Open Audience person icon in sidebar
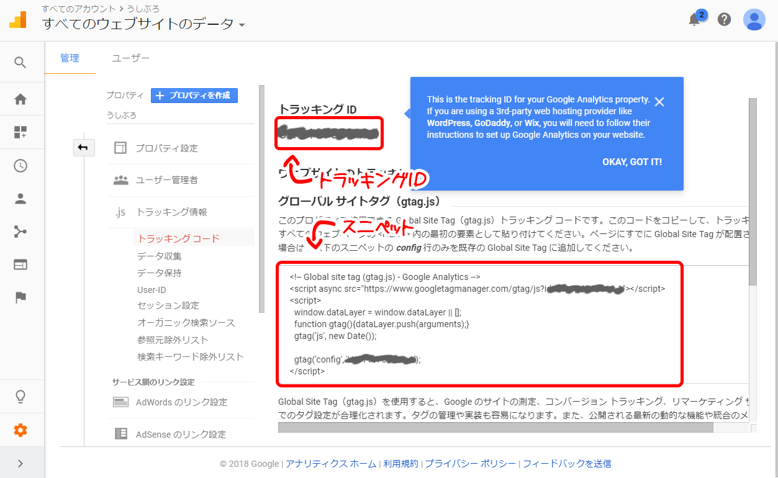 click(20, 199)
